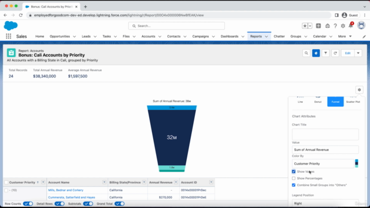Open the Color By Customer Priority field
This screenshot has width=370, height=208.
coord(323,164)
